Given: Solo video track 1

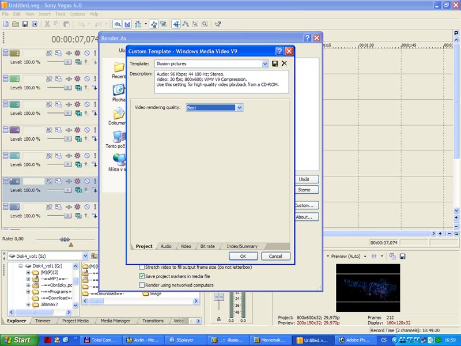Looking at the screenshot, I should click(95, 53).
